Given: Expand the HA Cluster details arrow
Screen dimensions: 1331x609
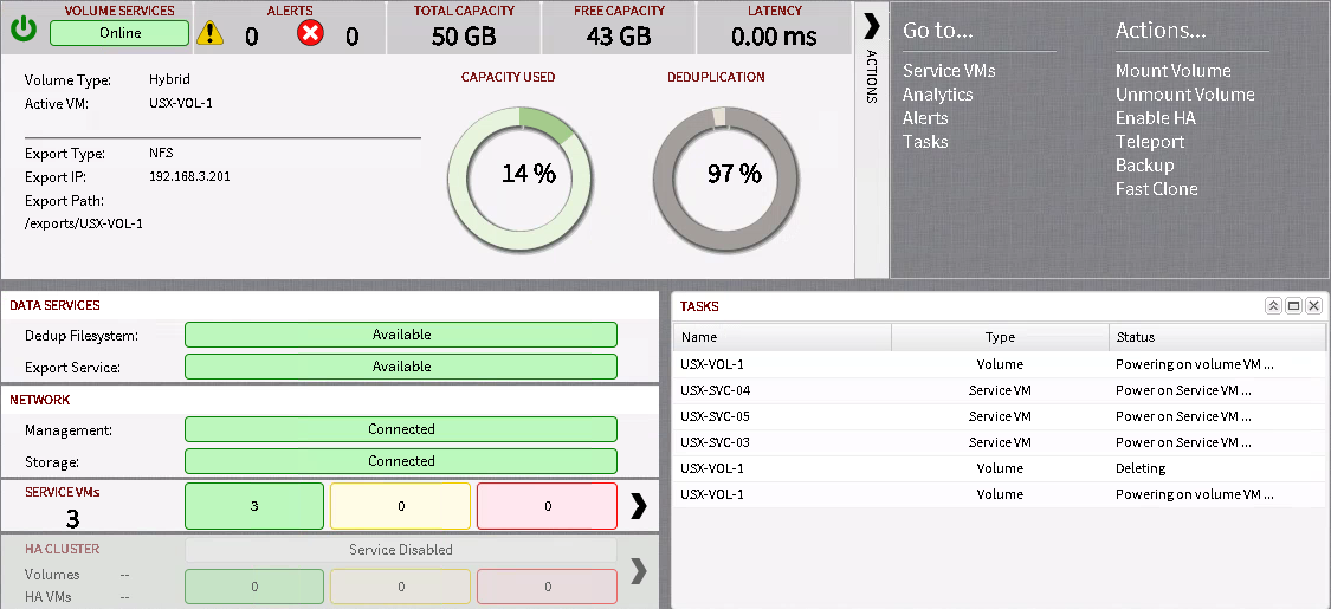Looking at the screenshot, I should tap(638, 571).
